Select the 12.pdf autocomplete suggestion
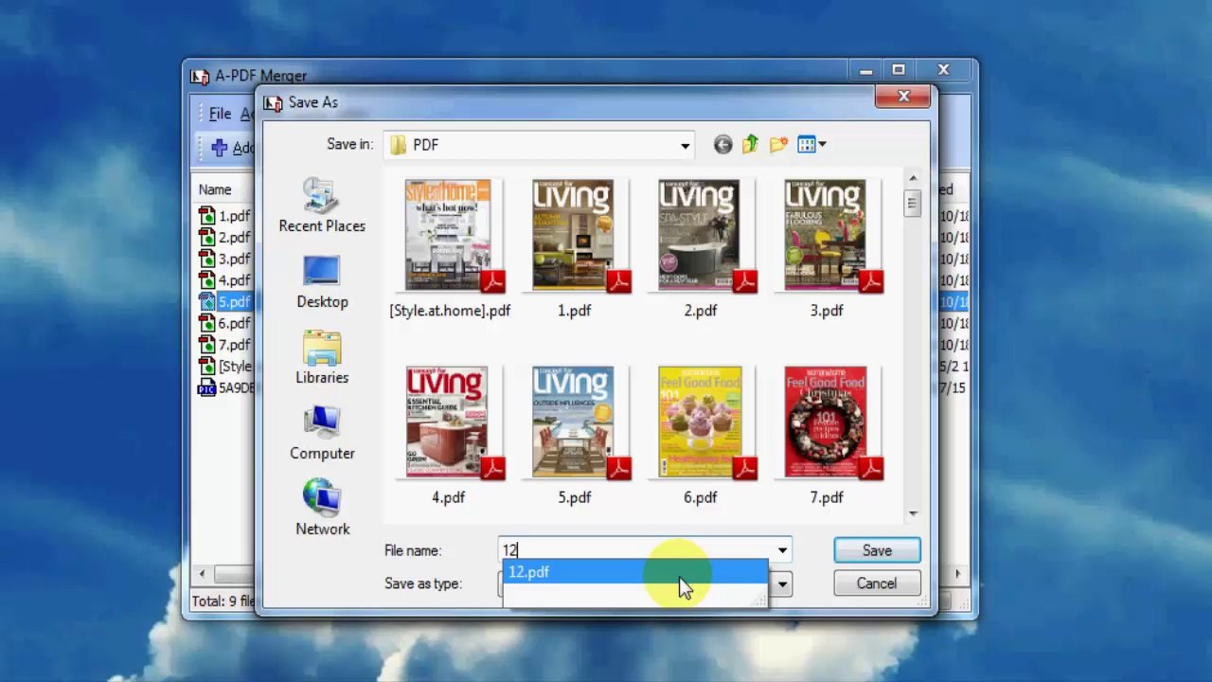 coord(634,572)
